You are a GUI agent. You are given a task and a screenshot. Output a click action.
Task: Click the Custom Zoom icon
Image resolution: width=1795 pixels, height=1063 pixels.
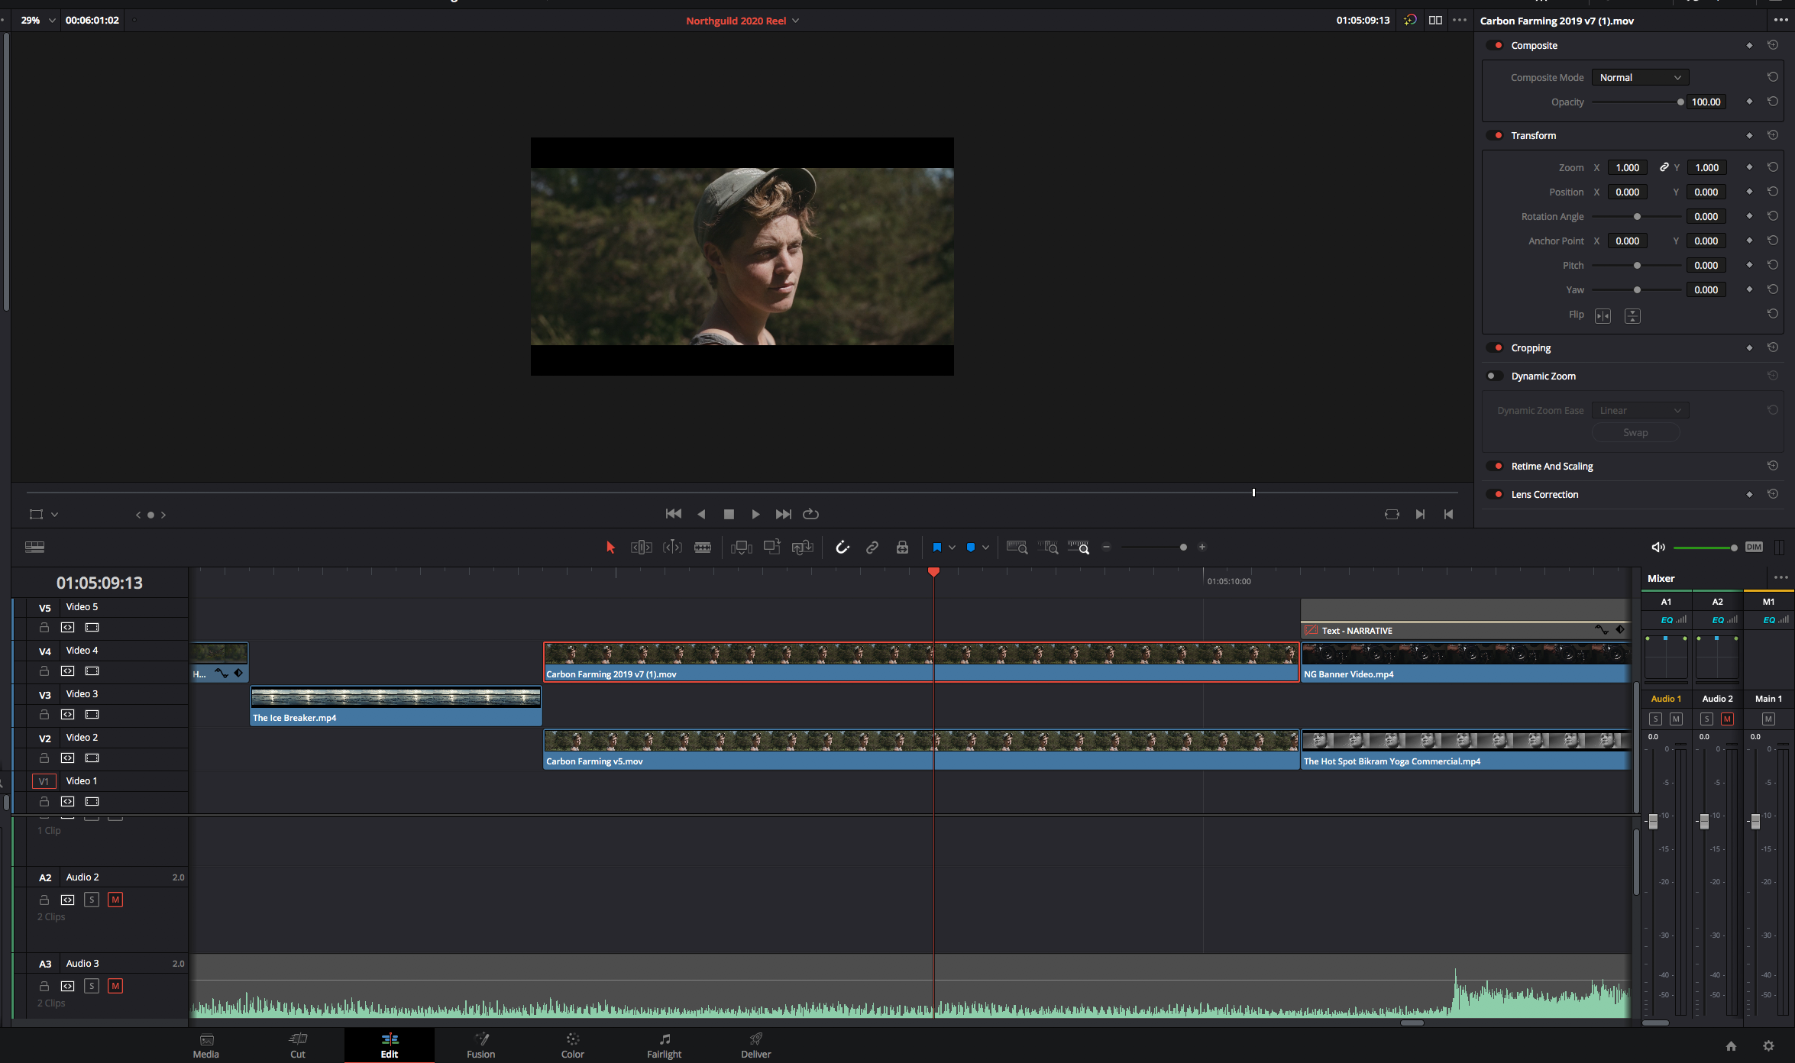click(x=1079, y=548)
